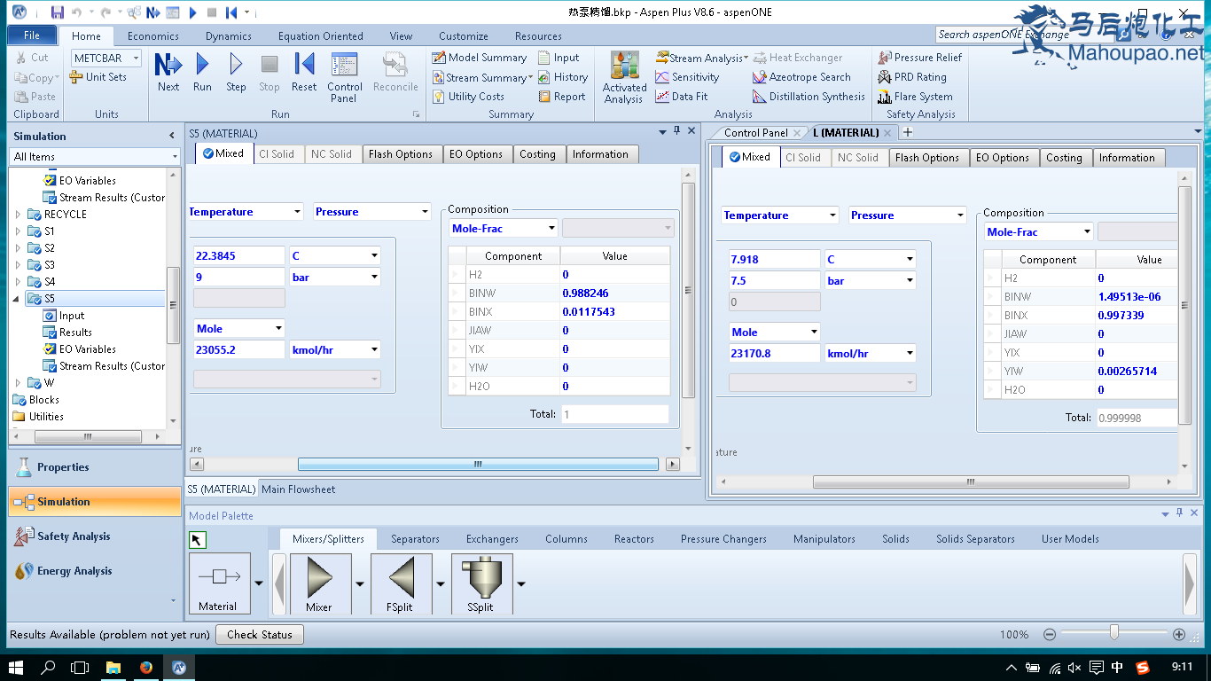The height and width of the screenshot is (681, 1211).
Task: Zoom out with the minus button
Action: (1050, 635)
